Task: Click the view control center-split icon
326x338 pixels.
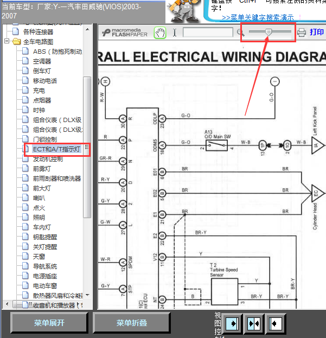Action: click(x=254, y=323)
